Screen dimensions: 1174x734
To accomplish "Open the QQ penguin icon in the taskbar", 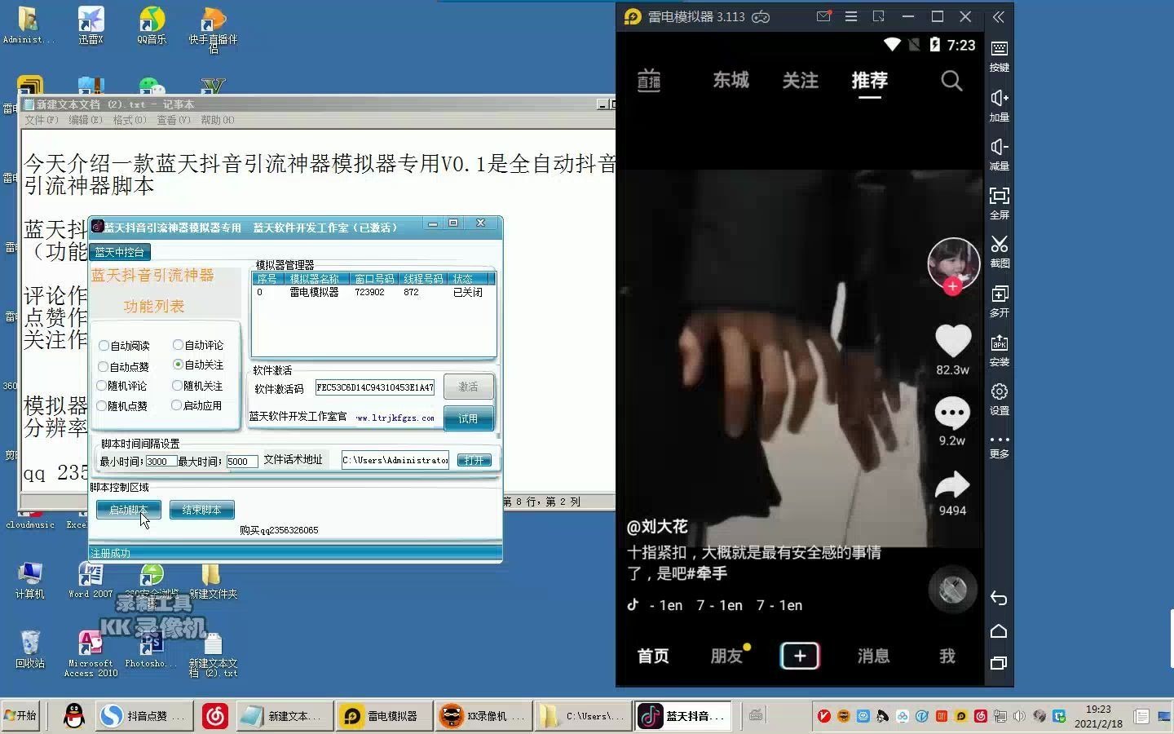I will [x=74, y=716].
